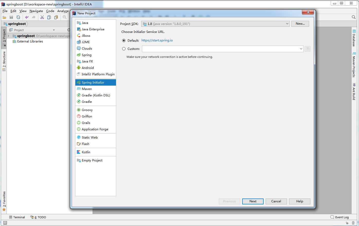
Task: Click inside the Custom URL input field
Action: [x=220, y=49]
